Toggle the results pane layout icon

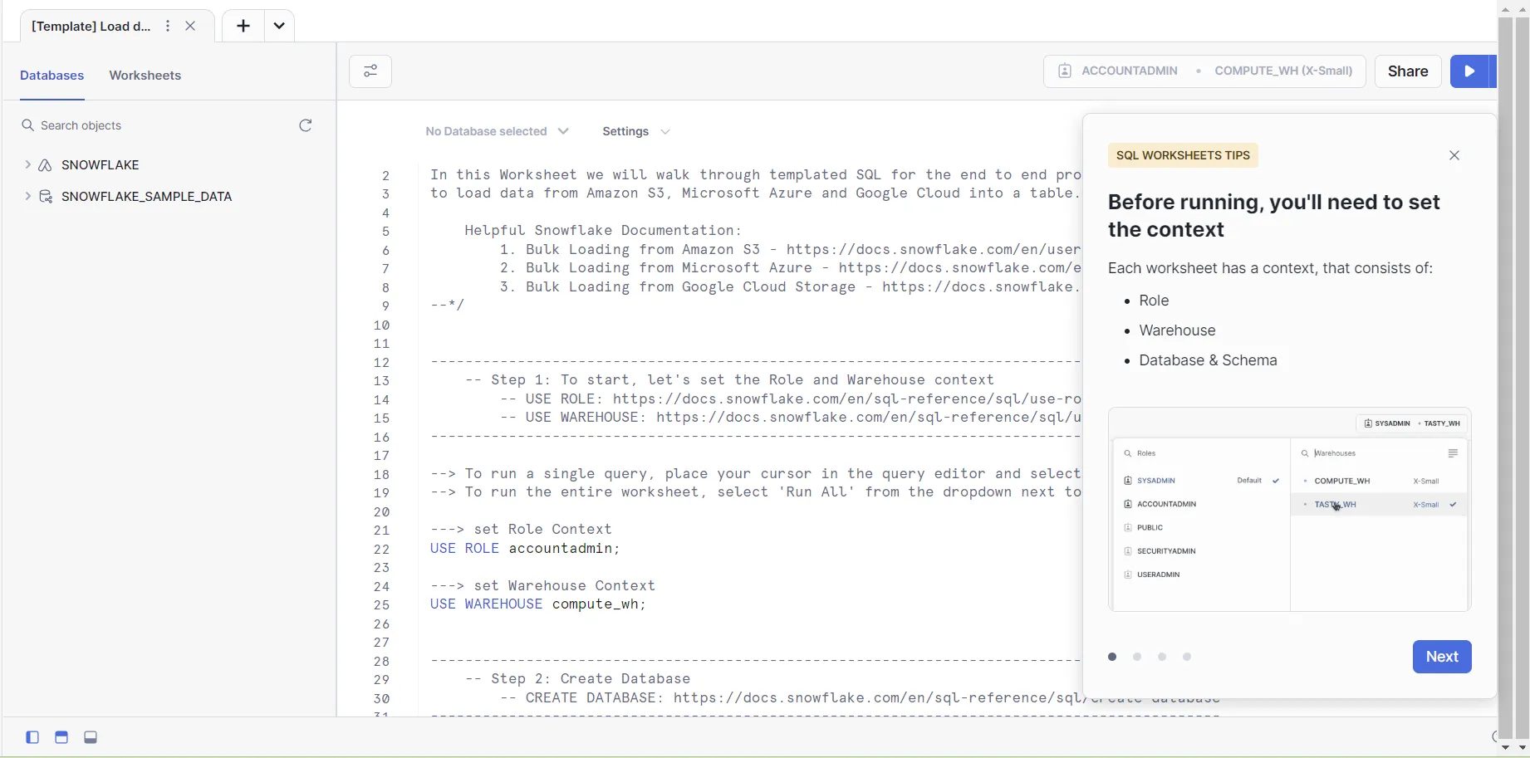[91, 737]
